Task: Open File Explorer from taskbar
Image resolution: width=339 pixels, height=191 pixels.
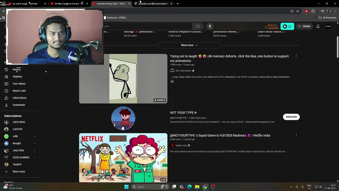Action: tap(197, 187)
